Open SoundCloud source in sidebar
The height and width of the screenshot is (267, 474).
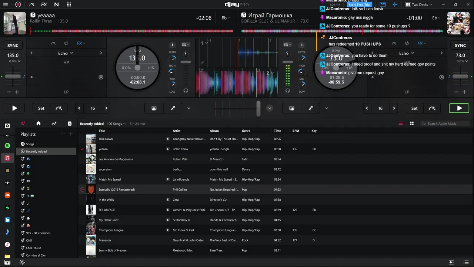point(7,195)
